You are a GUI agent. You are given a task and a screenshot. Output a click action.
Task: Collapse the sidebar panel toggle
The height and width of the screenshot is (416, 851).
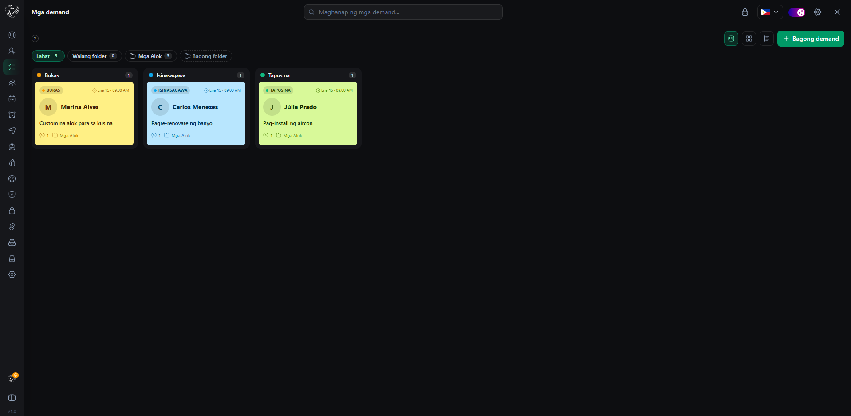click(x=12, y=398)
